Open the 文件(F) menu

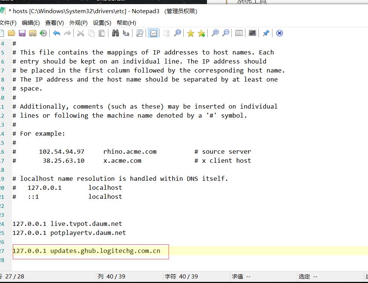(x=8, y=23)
